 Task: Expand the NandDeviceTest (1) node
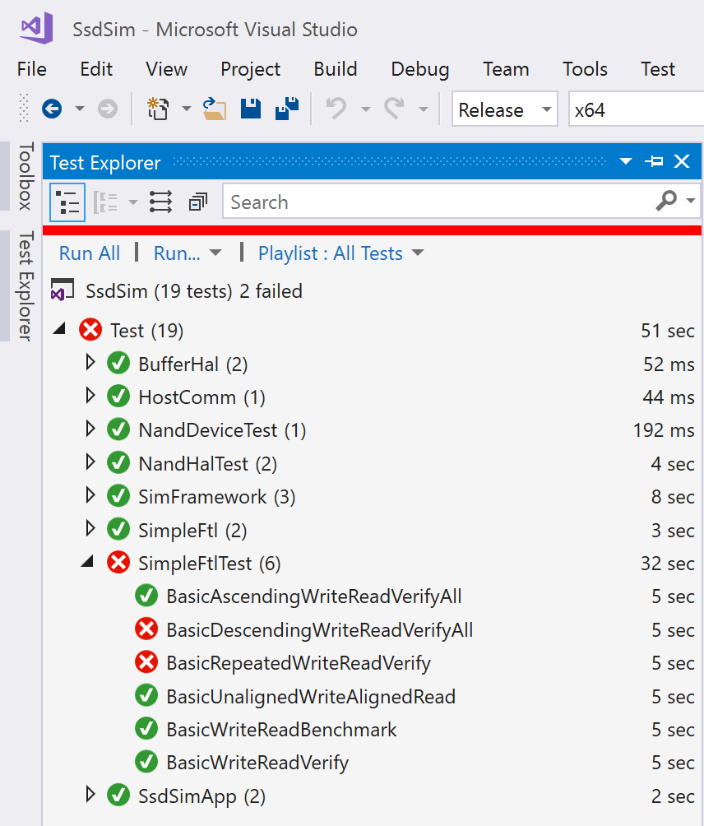(x=90, y=429)
